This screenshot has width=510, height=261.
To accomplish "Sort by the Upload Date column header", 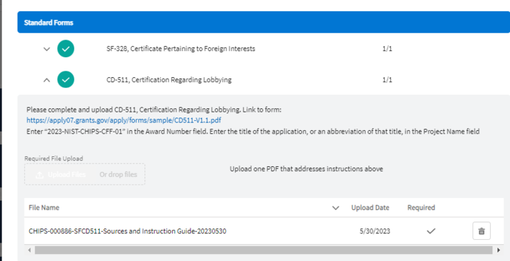I will point(370,208).
